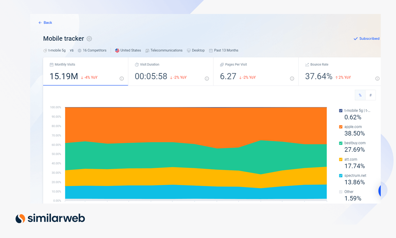Click the 15.19M monthly visits value
The height and width of the screenshot is (238, 396).
pyautogui.click(x=64, y=76)
